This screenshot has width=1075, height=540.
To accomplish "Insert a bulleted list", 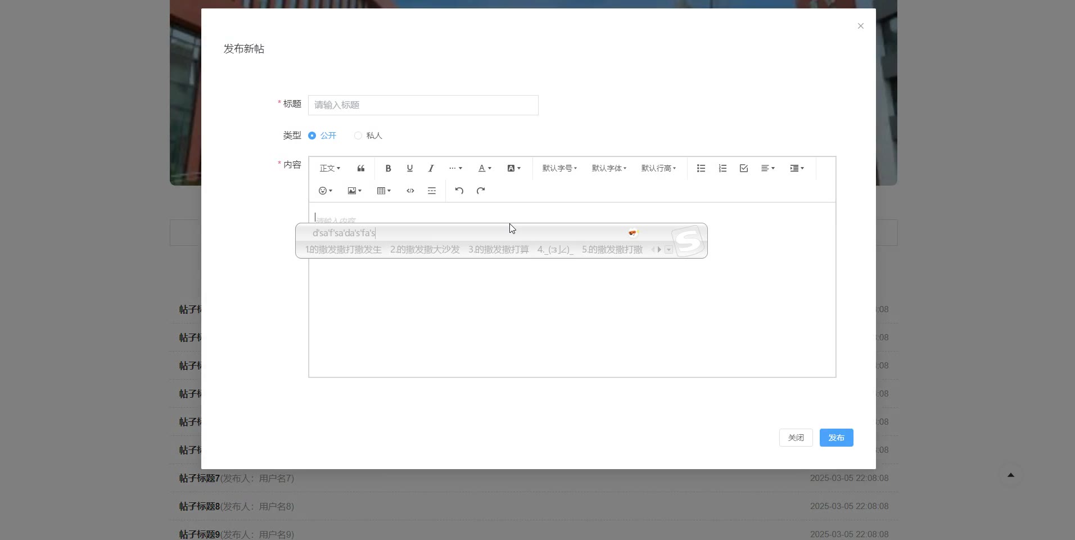I will [x=701, y=168].
